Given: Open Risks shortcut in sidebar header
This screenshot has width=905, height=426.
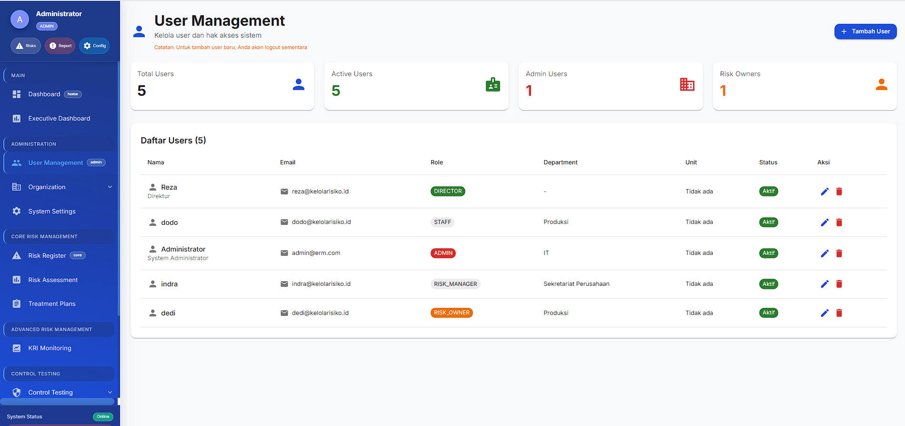Looking at the screenshot, I should [x=26, y=46].
